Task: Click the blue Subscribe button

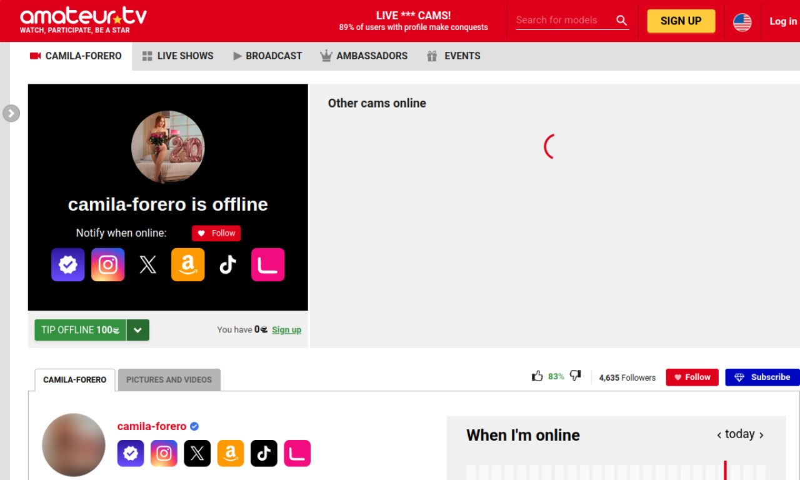Action: tap(762, 377)
